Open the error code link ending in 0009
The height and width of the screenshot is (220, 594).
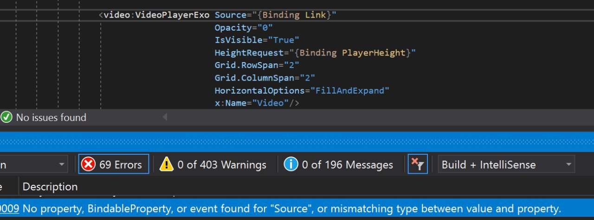tap(9, 208)
